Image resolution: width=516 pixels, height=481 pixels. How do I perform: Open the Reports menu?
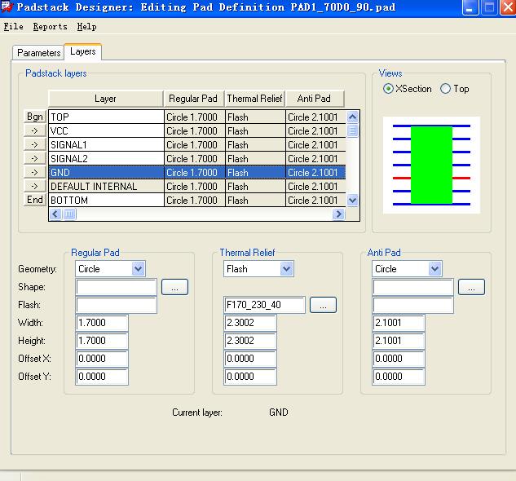click(x=50, y=26)
